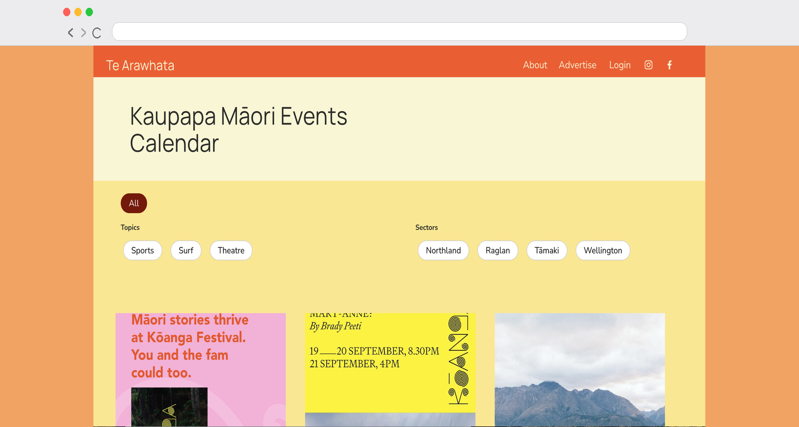Click the Sectors label
The image size is (799, 427).
(x=426, y=227)
